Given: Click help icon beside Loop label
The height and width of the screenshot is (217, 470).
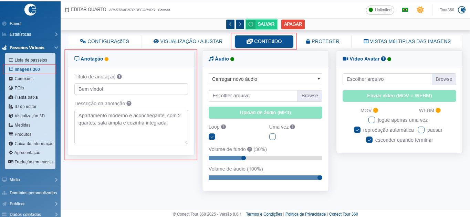Looking at the screenshot, I should click(x=223, y=127).
